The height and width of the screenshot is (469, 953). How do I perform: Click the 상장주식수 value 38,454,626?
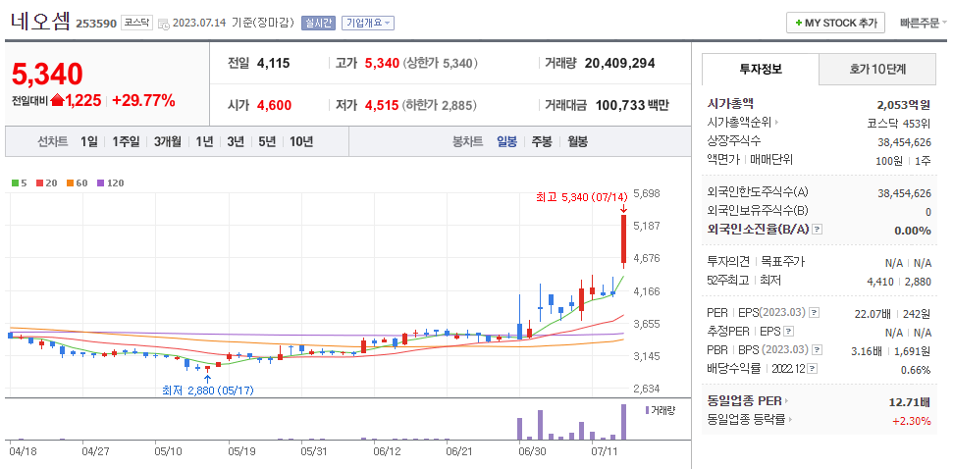click(x=904, y=141)
